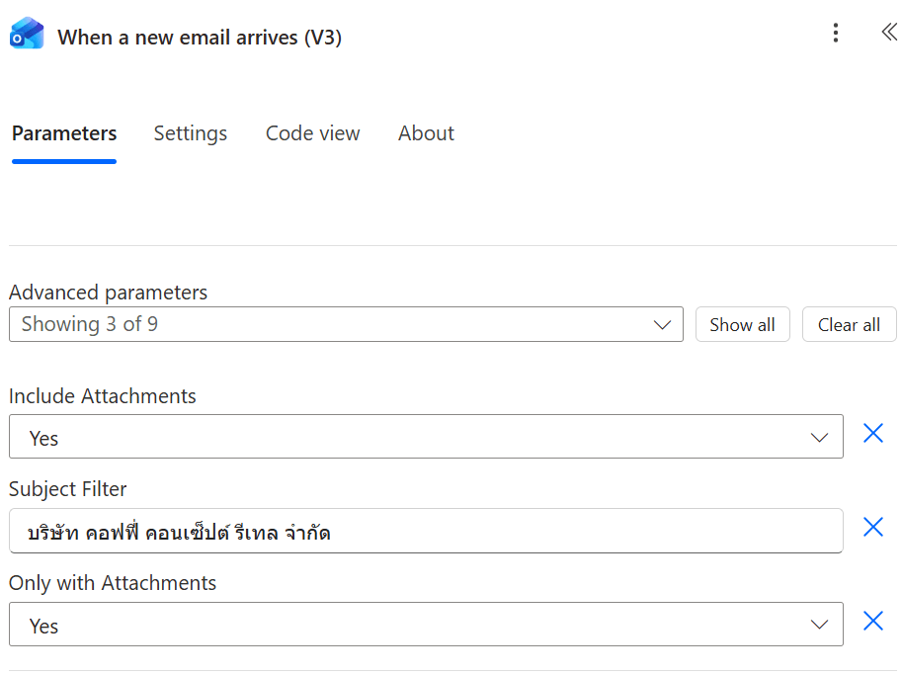901x674 pixels.
Task: Open the three-dot more options menu
Action: click(x=836, y=34)
